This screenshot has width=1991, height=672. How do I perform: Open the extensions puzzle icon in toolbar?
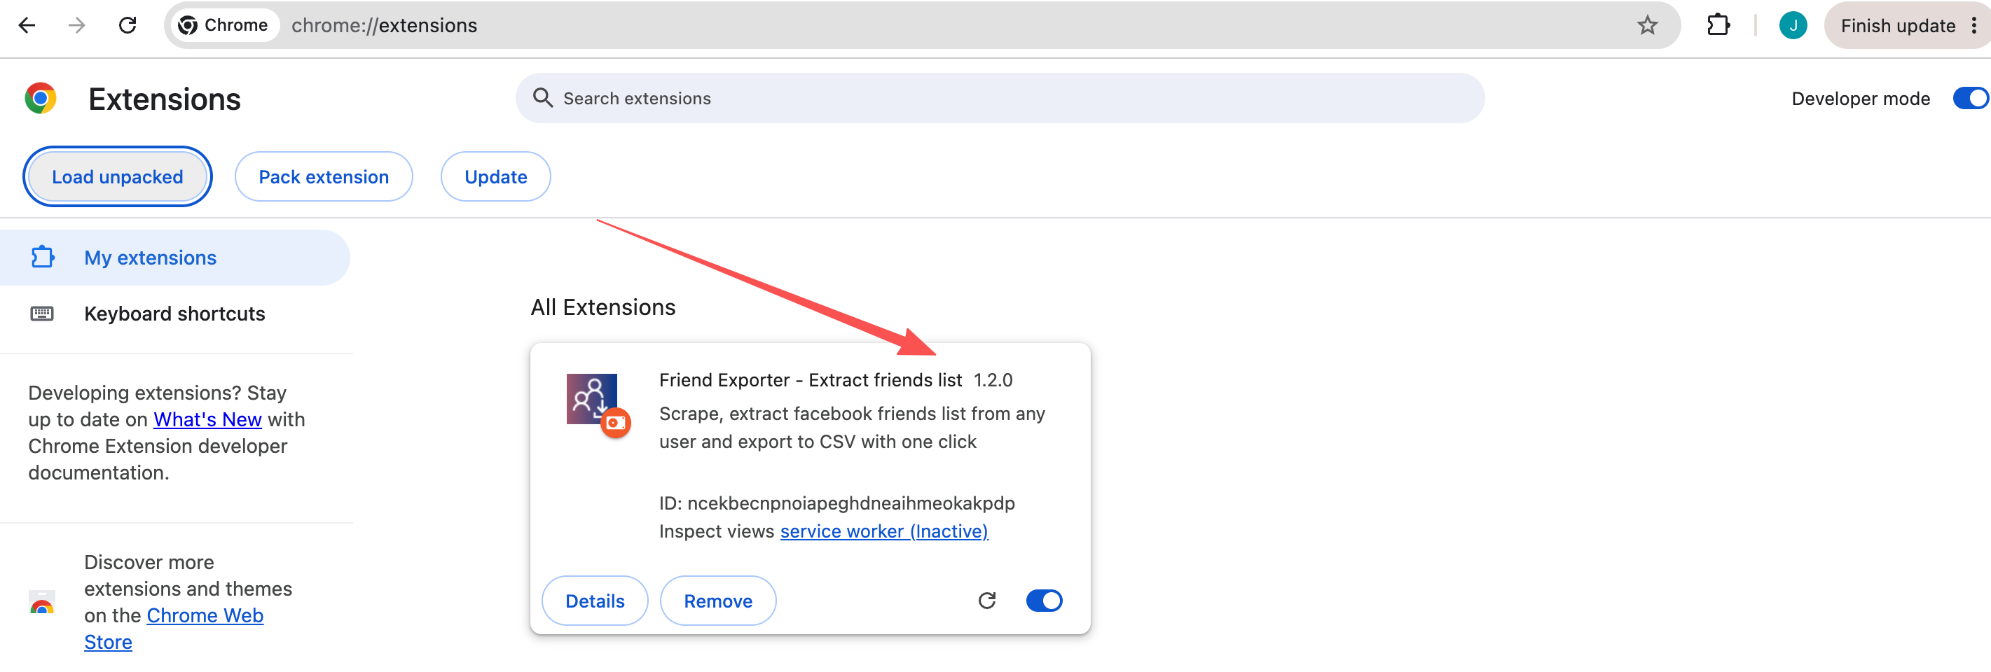coord(1718,25)
